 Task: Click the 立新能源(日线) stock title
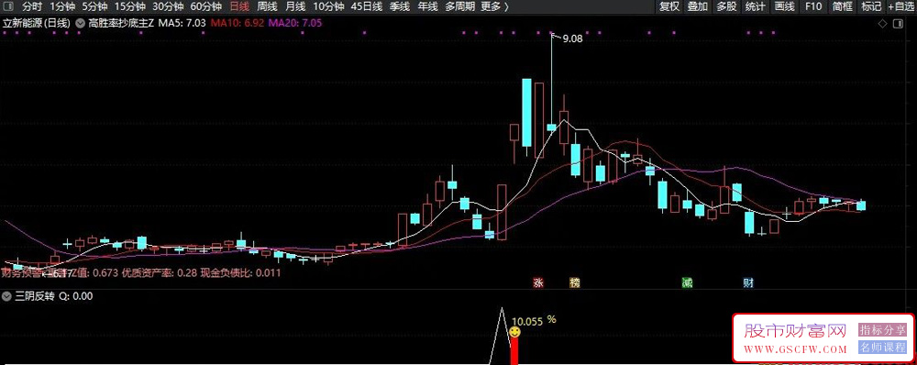(x=37, y=24)
